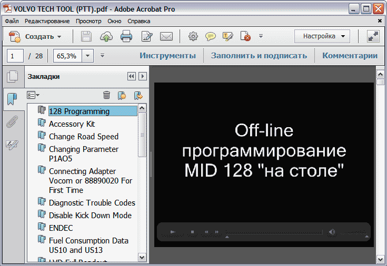Select Fuel Consumption Data US10 bookmark
This screenshot has width=387, height=266.
(x=88, y=245)
